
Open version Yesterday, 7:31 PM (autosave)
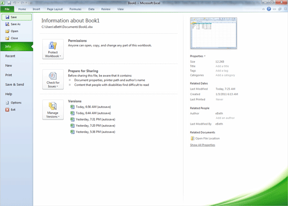(95, 120)
